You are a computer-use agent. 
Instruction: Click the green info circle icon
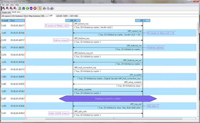pyautogui.click(x=27, y=9)
